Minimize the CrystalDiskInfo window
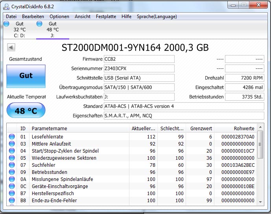Image resolution: width=271 pixels, height=214 pixels. pos(233,6)
